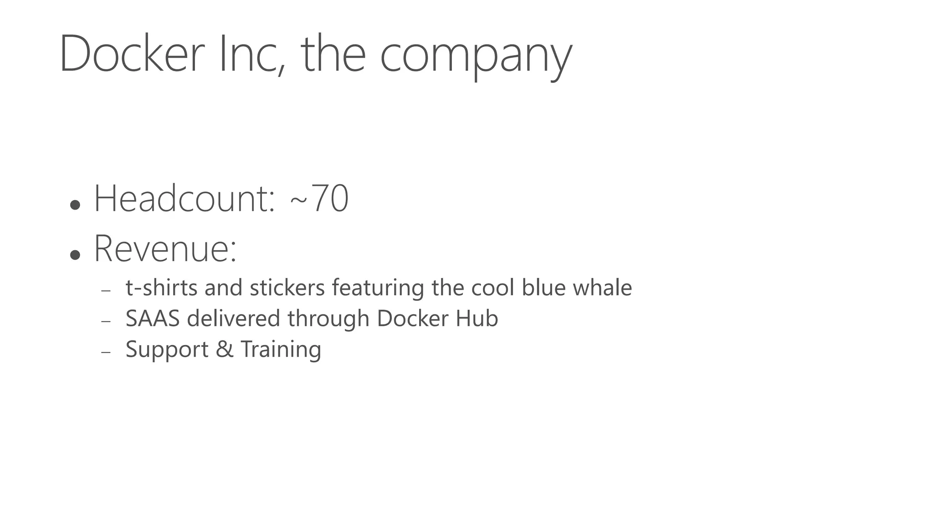Click the word "company" in the title
The image size is (933, 525).
click(x=476, y=57)
